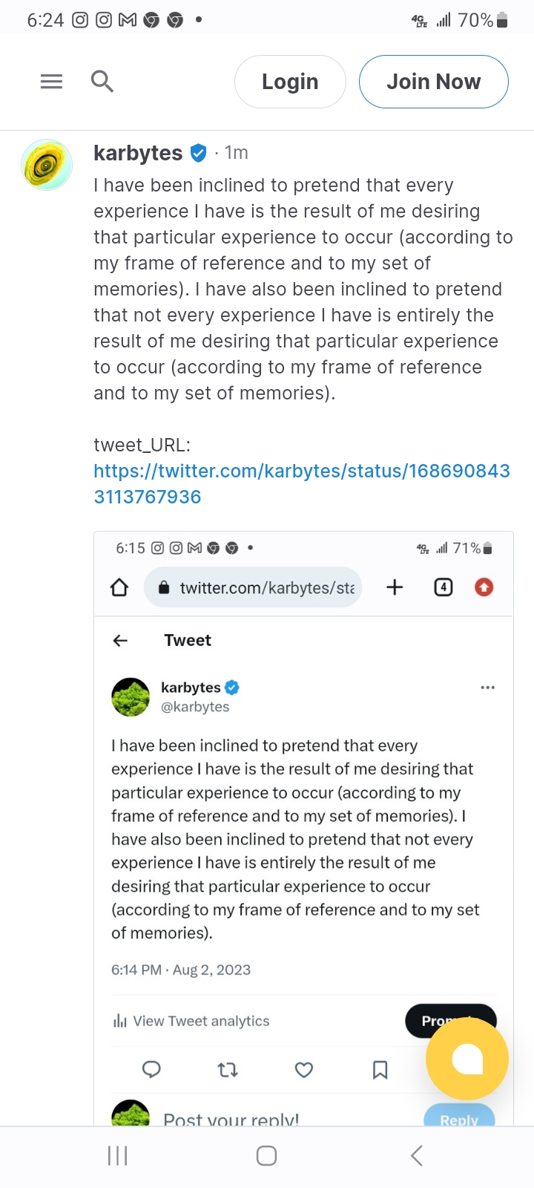Tap the retweet arrows icon
This screenshot has width=534, height=1188.
[228, 1069]
